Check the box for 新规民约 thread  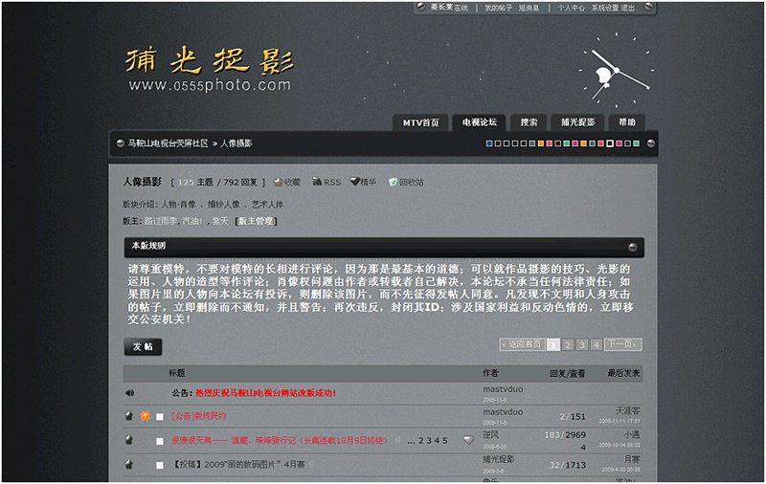(x=160, y=417)
